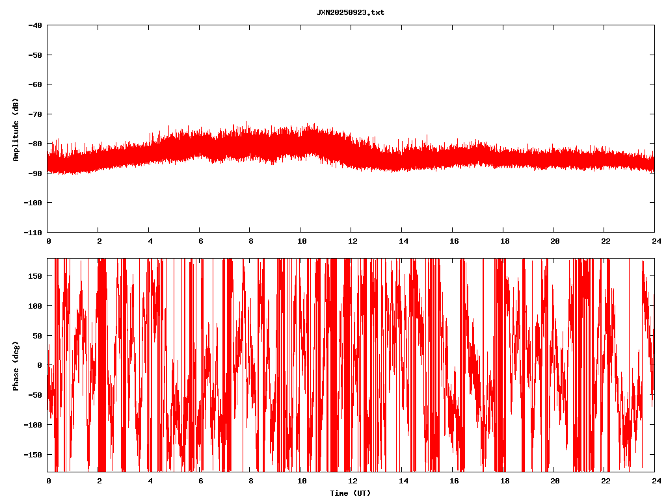Image resolution: width=666 pixels, height=499 pixels.
Task: Click the -70 amplitude axis tick label
Action: (x=35, y=114)
